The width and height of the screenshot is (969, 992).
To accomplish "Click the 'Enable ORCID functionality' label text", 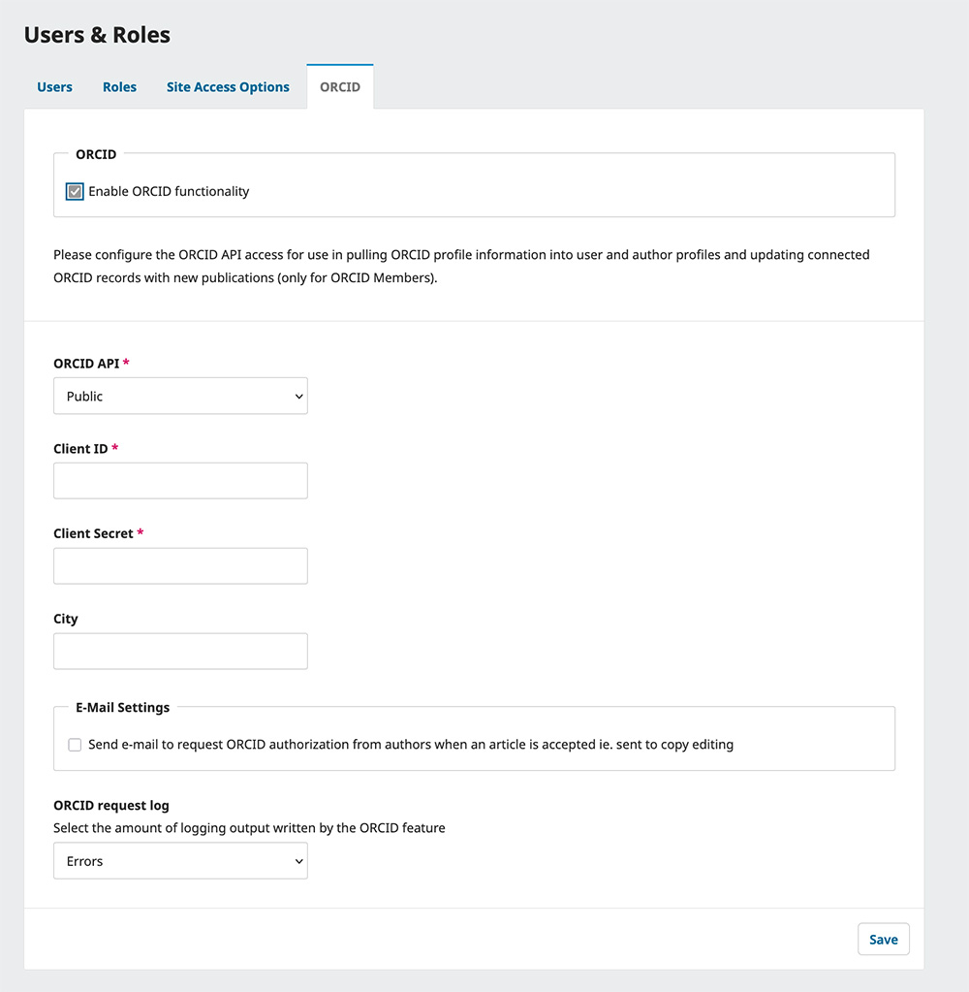I will [x=169, y=191].
